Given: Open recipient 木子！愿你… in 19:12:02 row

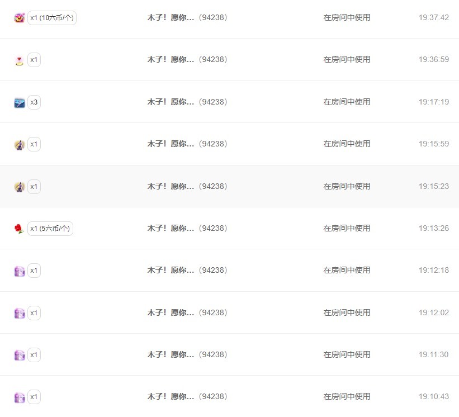Looking at the screenshot, I should (171, 312).
